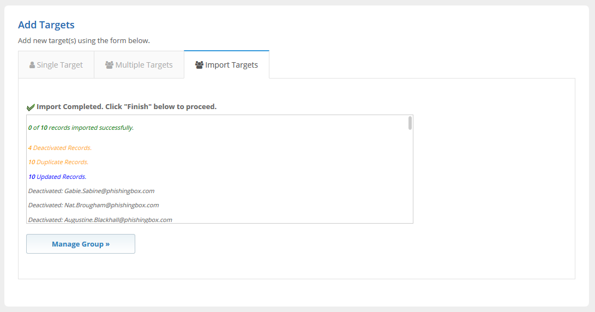
Task: Open the Multiple Targets tab
Action: 139,65
